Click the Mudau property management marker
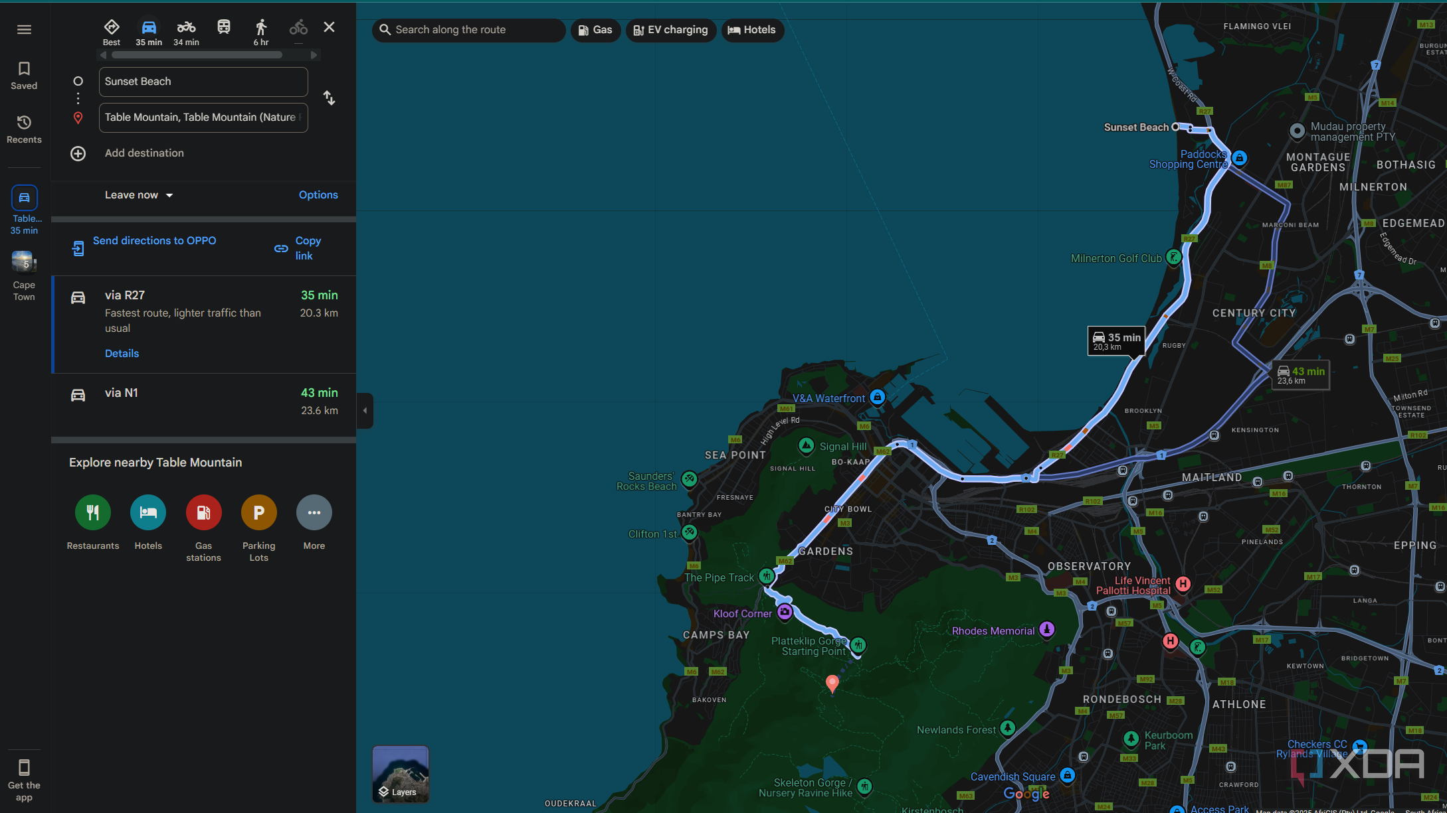1447x813 pixels. tap(1297, 131)
